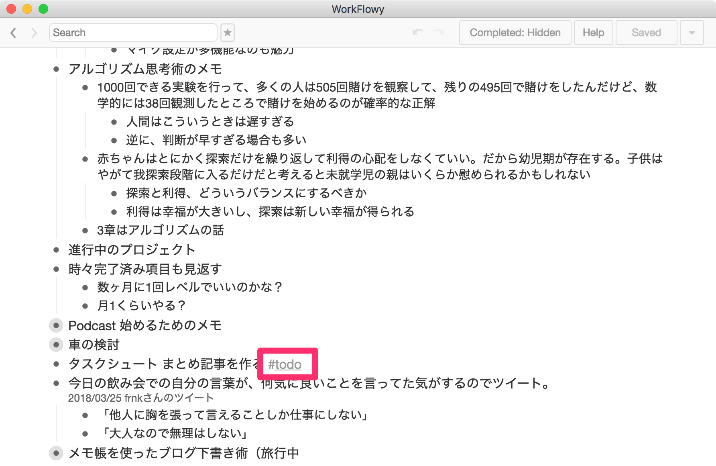Open the toolbar dropdown arrow menu
Image resolution: width=716 pixels, height=466 pixels.
pos(692,33)
